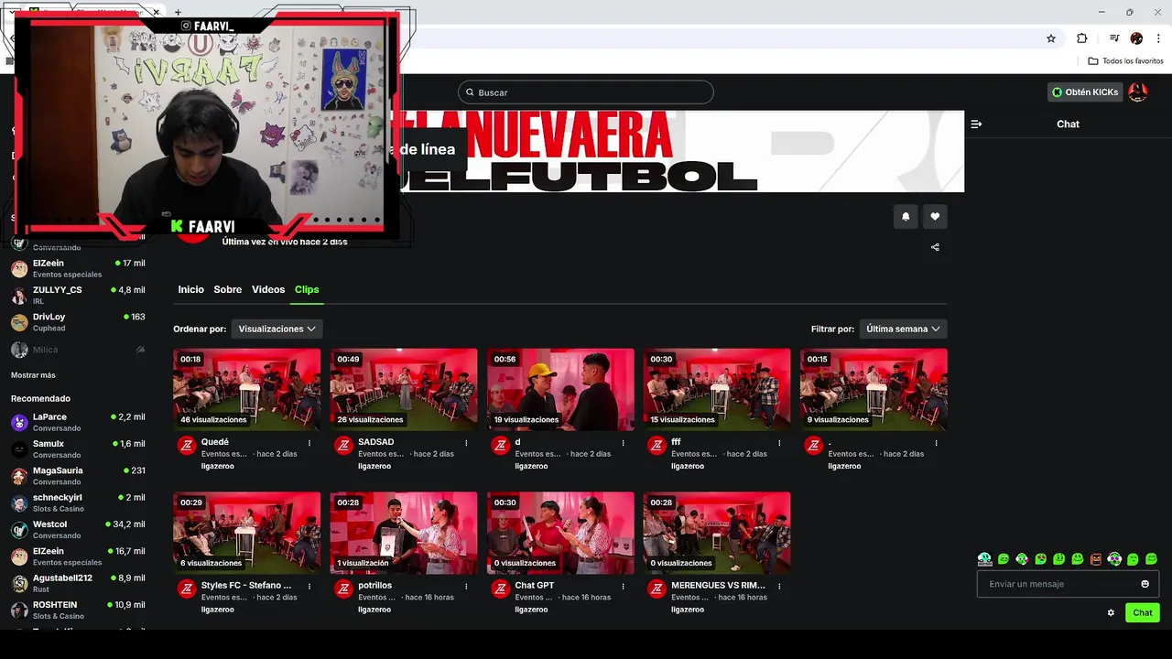
Task: Switch to the Videos tab
Action: (x=268, y=289)
